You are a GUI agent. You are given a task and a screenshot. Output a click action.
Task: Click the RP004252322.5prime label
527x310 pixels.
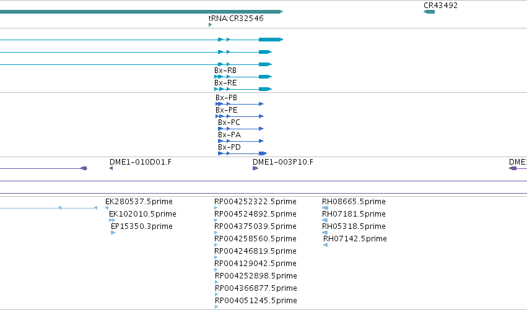click(255, 202)
